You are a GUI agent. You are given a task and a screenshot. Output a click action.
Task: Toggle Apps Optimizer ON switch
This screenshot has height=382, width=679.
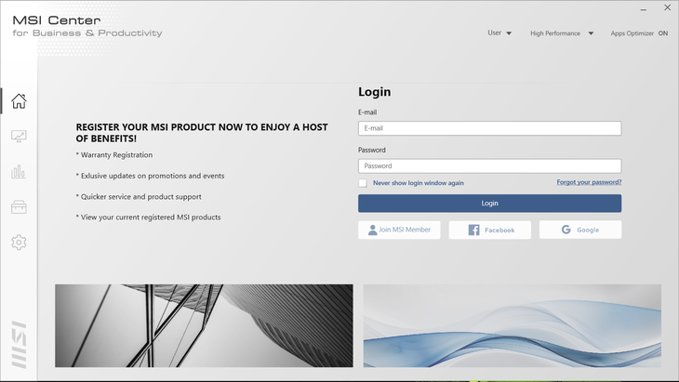(662, 33)
